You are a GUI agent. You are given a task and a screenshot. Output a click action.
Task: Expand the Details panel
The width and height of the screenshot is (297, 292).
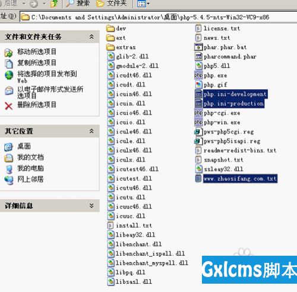point(91,206)
